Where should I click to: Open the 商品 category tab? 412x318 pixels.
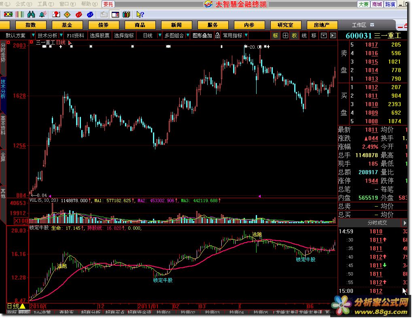[x=140, y=25]
